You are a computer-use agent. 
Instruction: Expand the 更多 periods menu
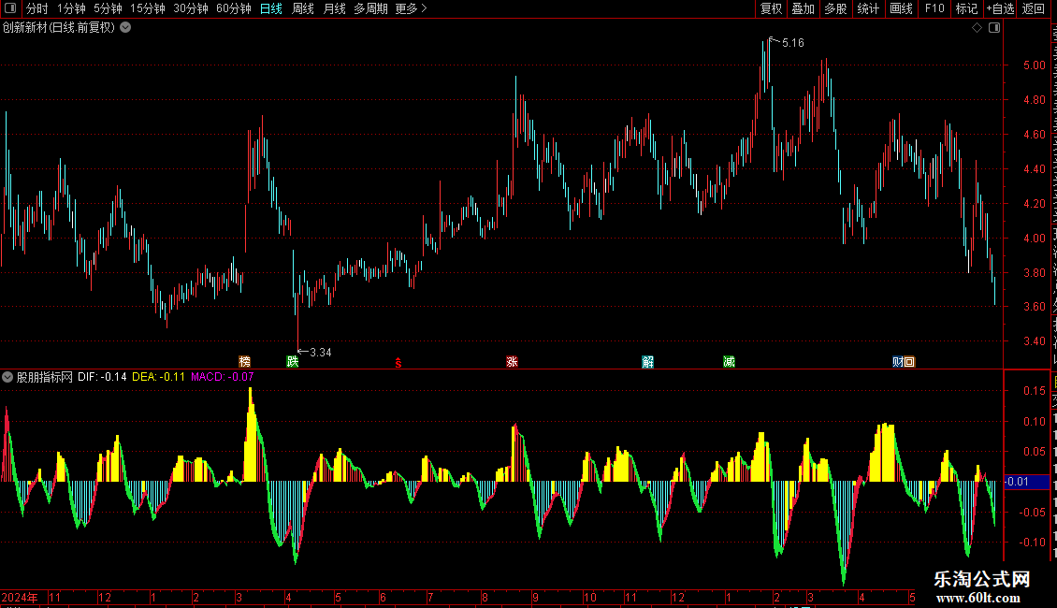point(411,8)
